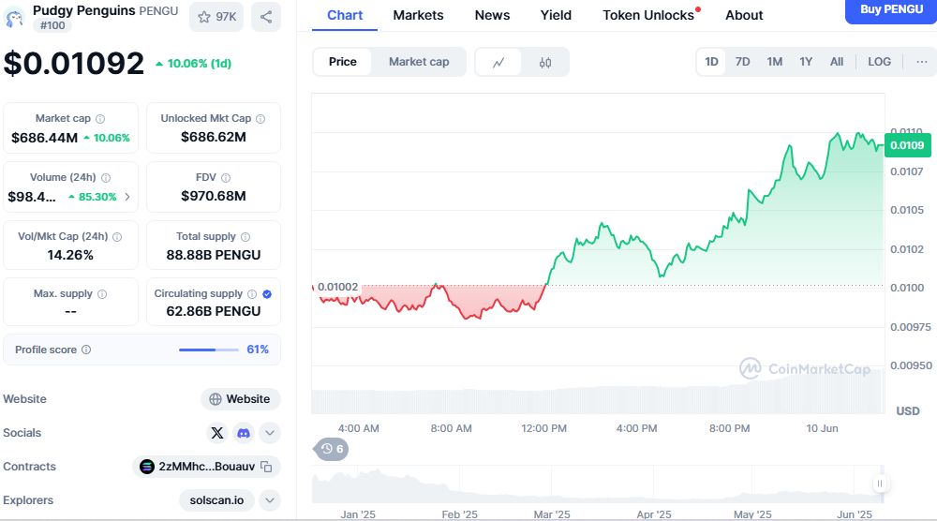Open the Markets tab
Viewport: 937px width, 521px height.
(418, 15)
